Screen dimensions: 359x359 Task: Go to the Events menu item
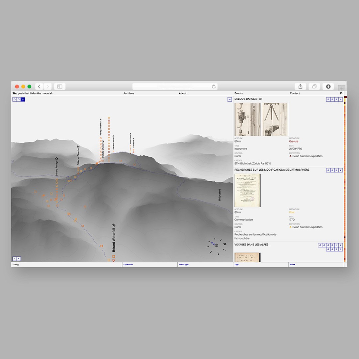[238, 93]
